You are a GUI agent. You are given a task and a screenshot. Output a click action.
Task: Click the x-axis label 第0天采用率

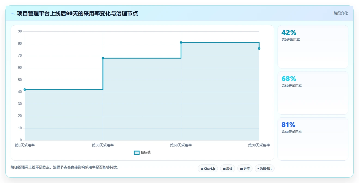click(x=25, y=145)
